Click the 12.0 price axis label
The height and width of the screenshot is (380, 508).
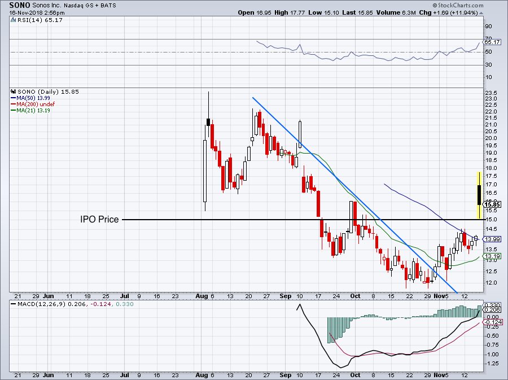point(491,283)
